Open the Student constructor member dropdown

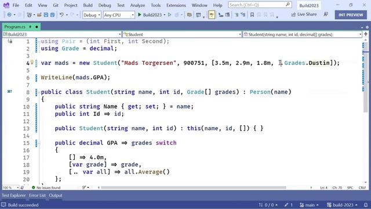tap(303, 34)
